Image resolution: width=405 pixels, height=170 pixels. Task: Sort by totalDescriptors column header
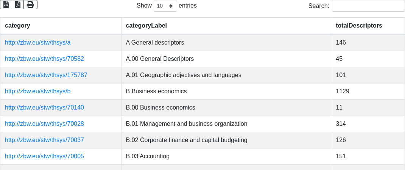pyautogui.click(x=359, y=26)
